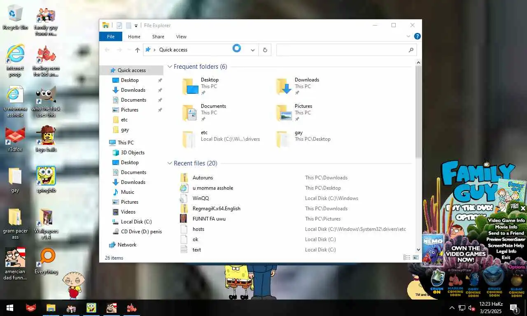
Task: Select Network in the navigation pane
Action: point(127,245)
